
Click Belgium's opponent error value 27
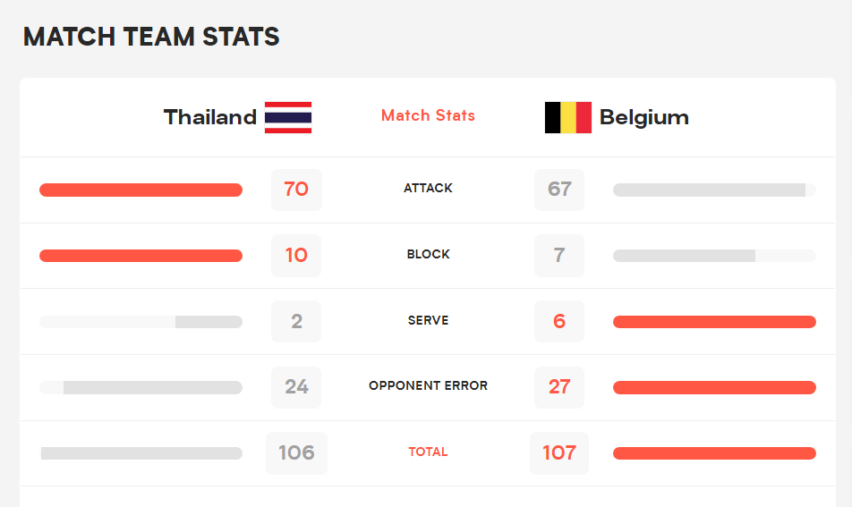pyautogui.click(x=559, y=387)
